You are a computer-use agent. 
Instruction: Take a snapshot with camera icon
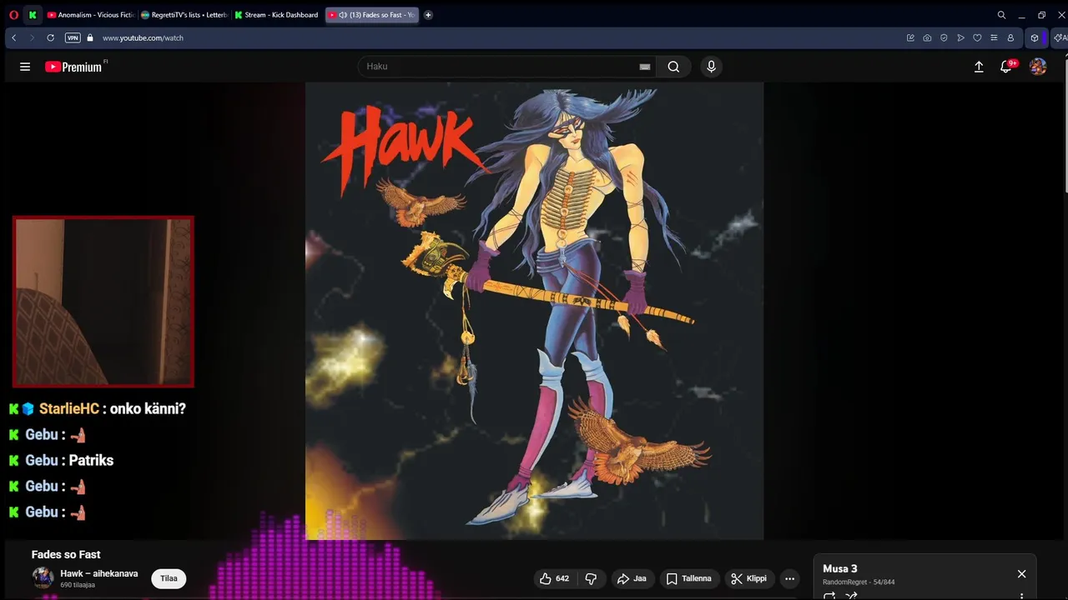pos(927,37)
